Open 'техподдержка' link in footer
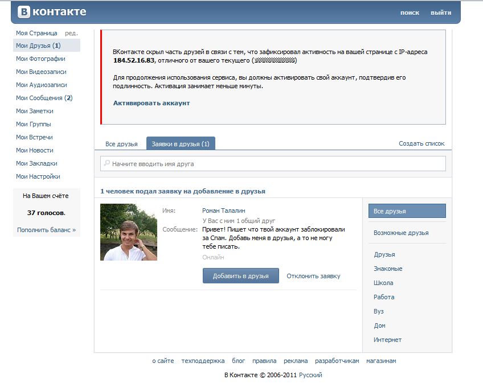The width and height of the screenshot is (483, 392). (203, 361)
